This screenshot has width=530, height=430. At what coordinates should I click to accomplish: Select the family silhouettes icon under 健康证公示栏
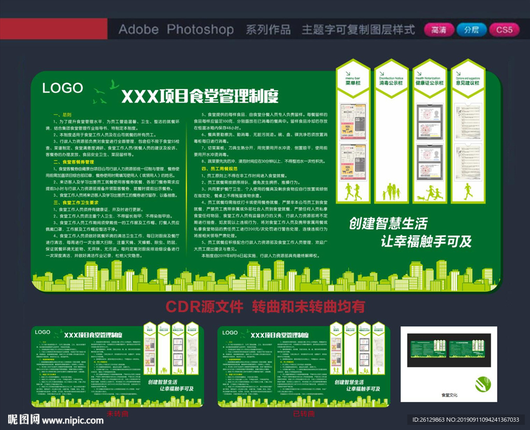coord(391,192)
